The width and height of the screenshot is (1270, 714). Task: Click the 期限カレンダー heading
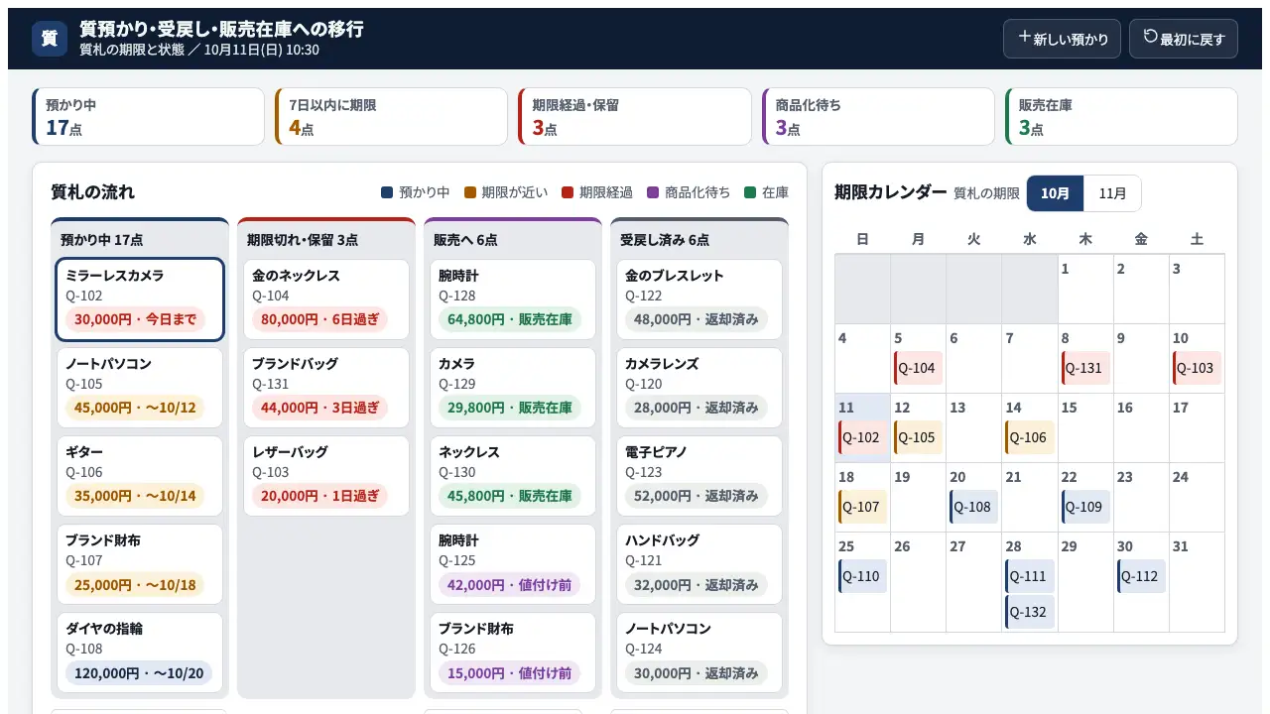click(x=891, y=192)
